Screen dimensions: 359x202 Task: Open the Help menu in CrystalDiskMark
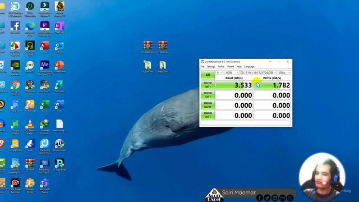239,67
